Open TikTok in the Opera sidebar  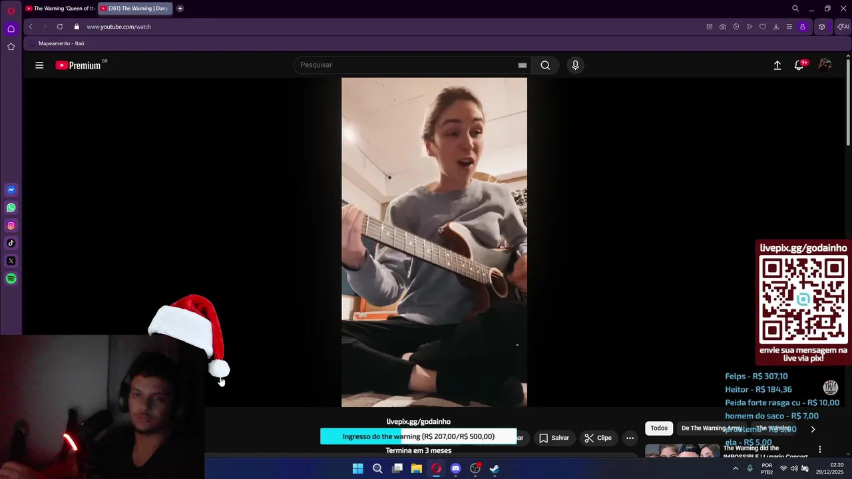click(x=11, y=243)
